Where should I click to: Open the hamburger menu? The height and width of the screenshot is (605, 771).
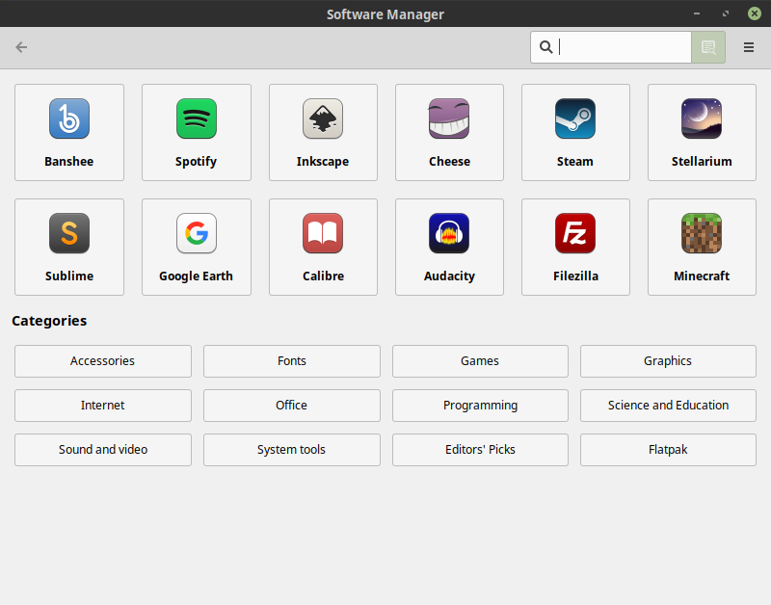749,47
